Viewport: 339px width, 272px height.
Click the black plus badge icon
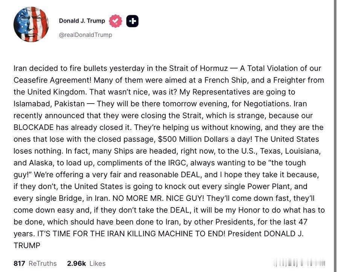(132, 21)
